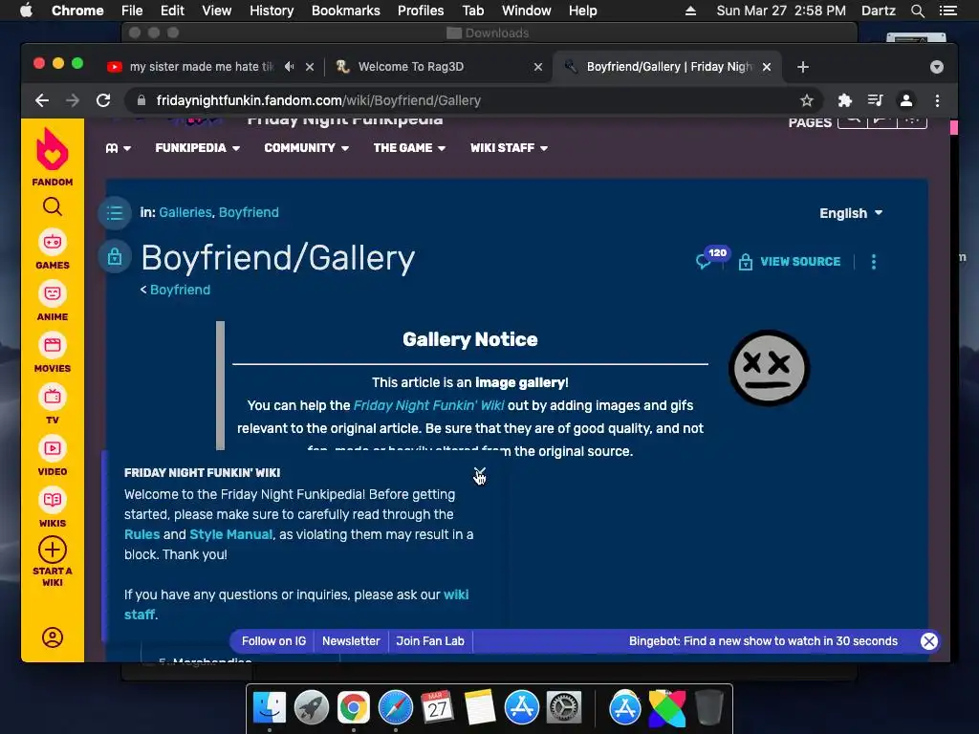The width and height of the screenshot is (979, 734).
Task: Go back to the previous page
Action: tap(42, 100)
